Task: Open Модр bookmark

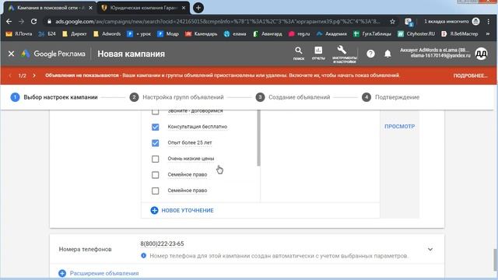Action: pos(168,33)
